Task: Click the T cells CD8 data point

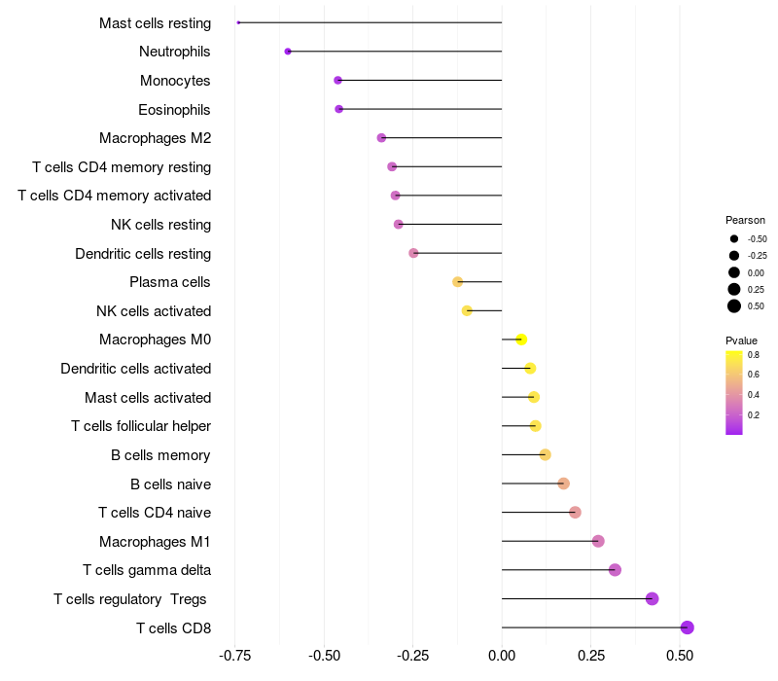Action: point(687,627)
